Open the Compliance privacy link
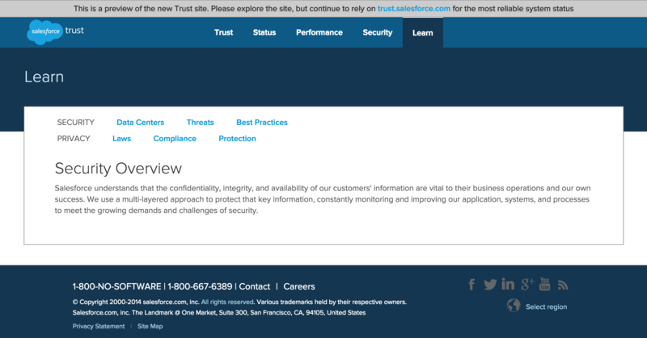The height and width of the screenshot is (338, 647). [x=175, y=139]
